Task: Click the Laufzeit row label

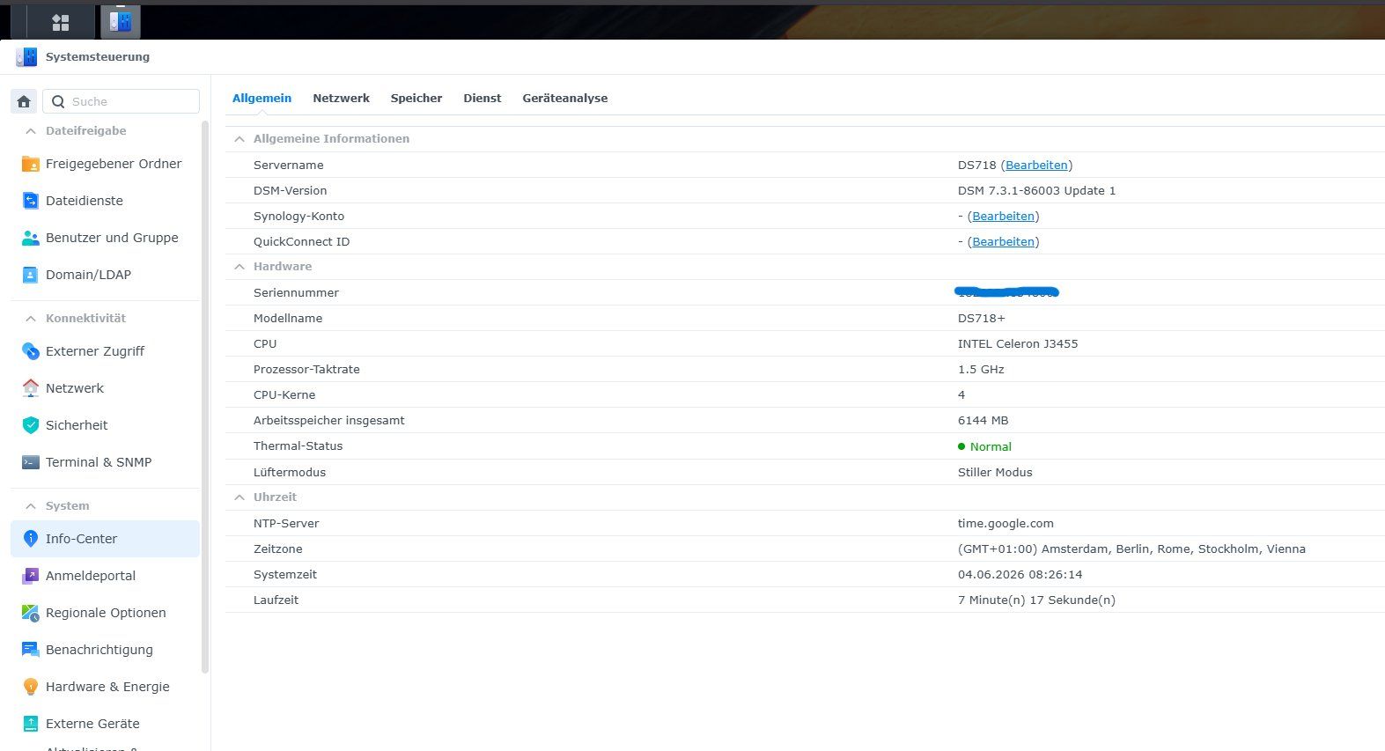Action: tap(276, 600)
